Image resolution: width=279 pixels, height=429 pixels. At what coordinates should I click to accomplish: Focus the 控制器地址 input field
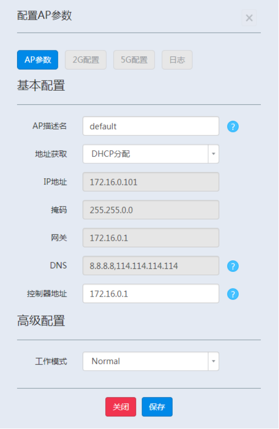click(x=151, y=294)
